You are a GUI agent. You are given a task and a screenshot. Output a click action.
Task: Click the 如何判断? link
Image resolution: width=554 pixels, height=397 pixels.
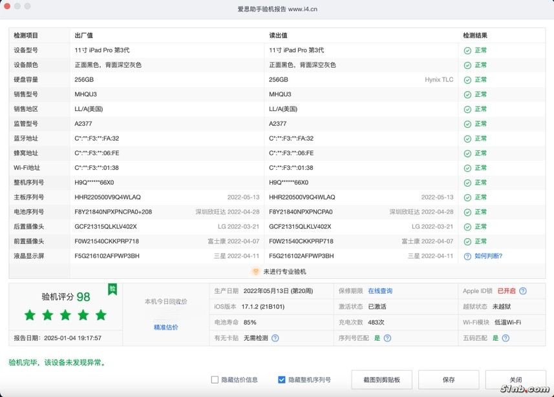[x=488, y=256]
